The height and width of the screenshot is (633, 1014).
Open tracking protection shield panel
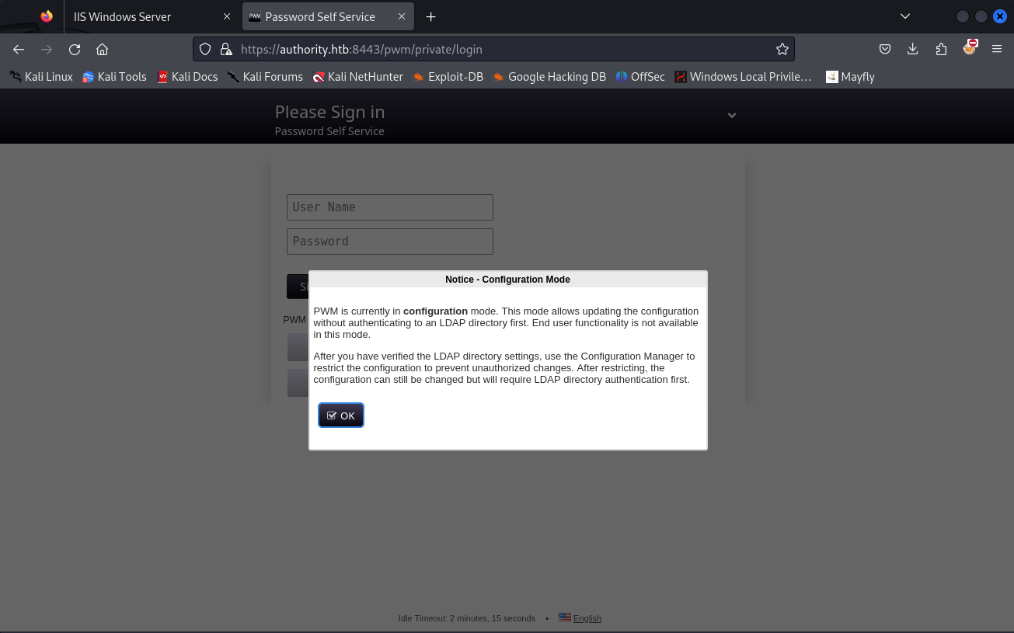point(205,49)
